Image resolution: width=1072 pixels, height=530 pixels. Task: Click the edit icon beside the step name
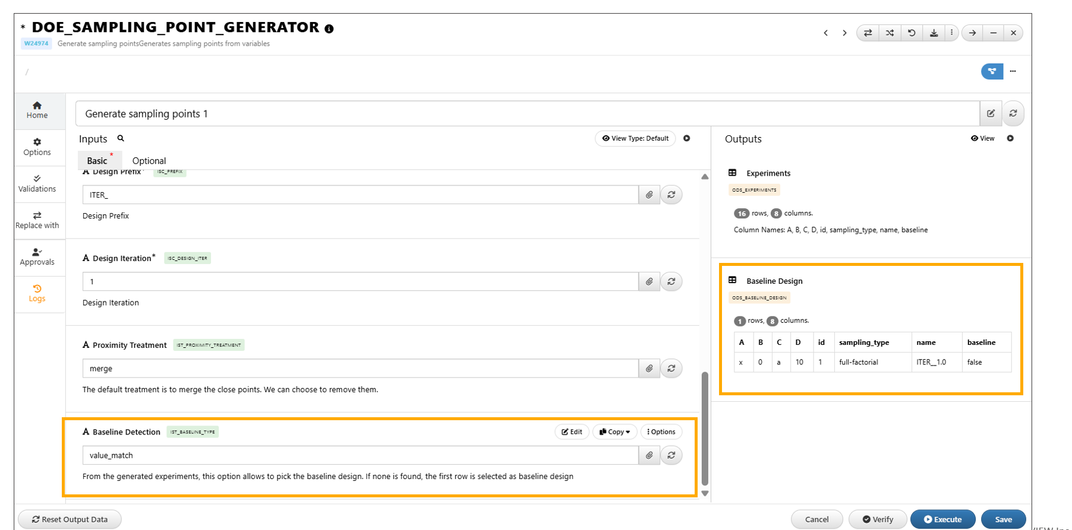991,113
